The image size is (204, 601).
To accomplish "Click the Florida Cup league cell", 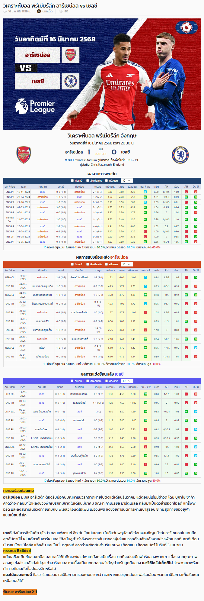I will (x=10, y=219).
